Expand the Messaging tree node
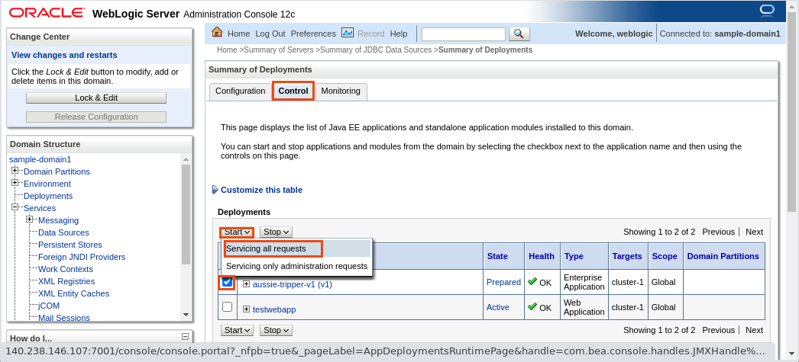This screenshot has height=362, width=799. 30,219
